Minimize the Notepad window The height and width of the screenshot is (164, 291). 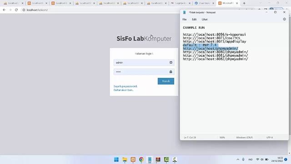(266, 12)
